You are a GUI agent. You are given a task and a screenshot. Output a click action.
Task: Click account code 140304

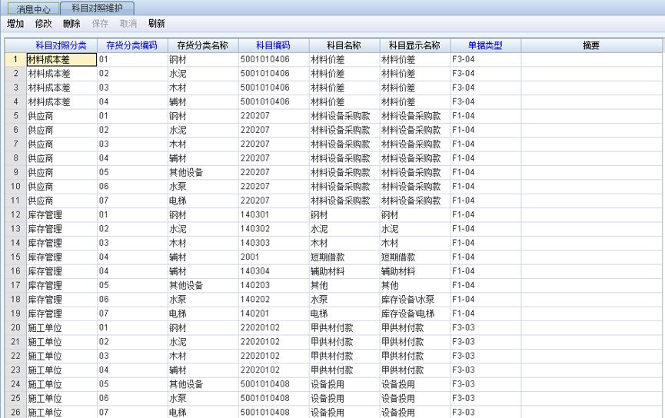coord(274,271)
